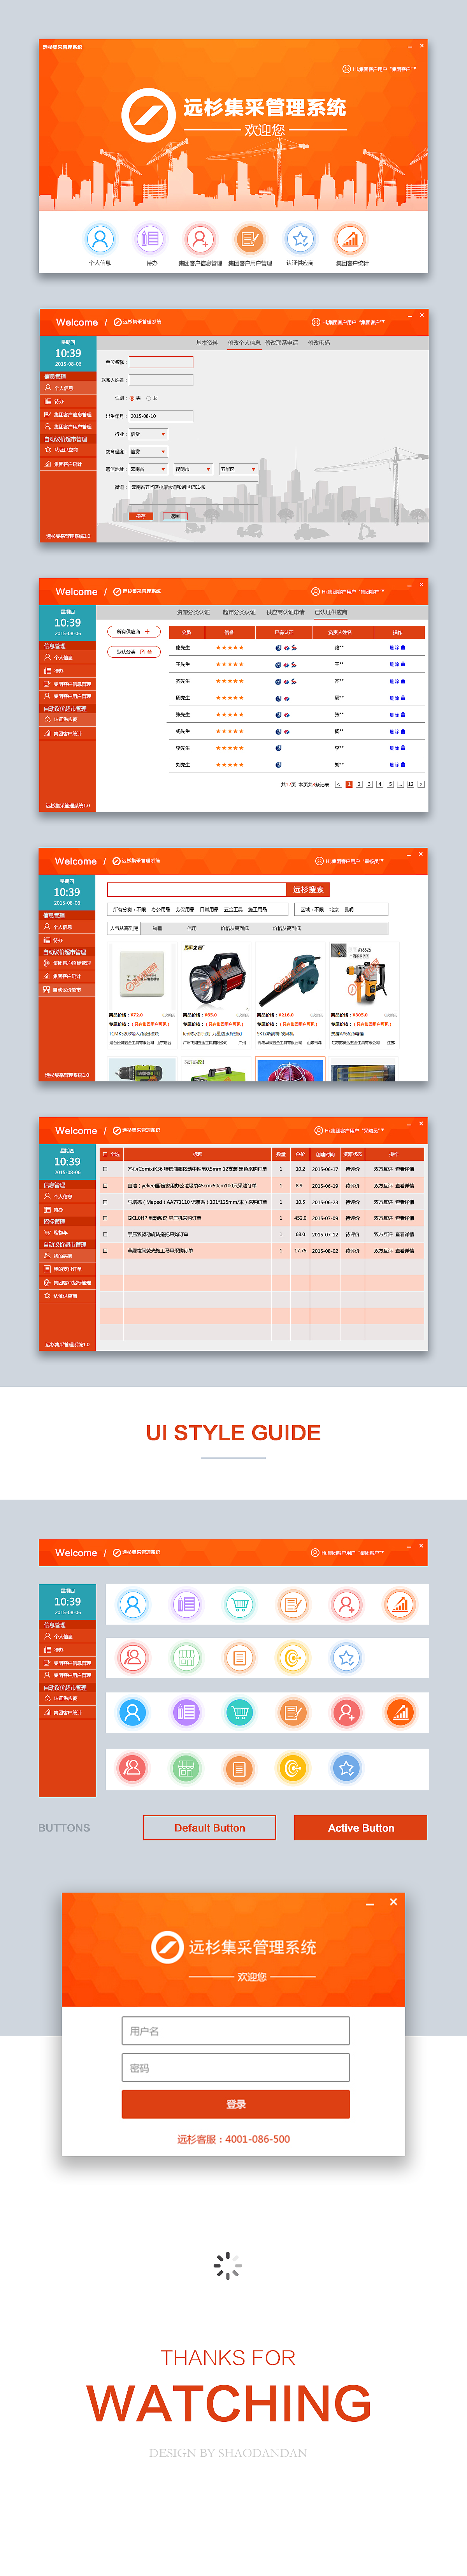Click filled purple list icon in style guide
The image size is (467, 2576).
(x=186, y=1713)
